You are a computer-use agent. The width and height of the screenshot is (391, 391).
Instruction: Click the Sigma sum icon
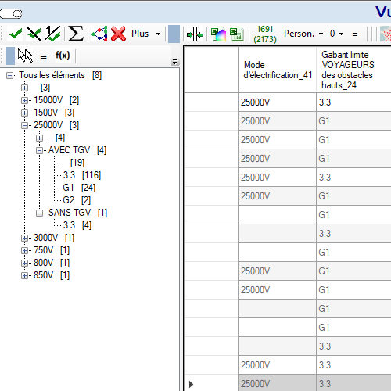(75, 34)
